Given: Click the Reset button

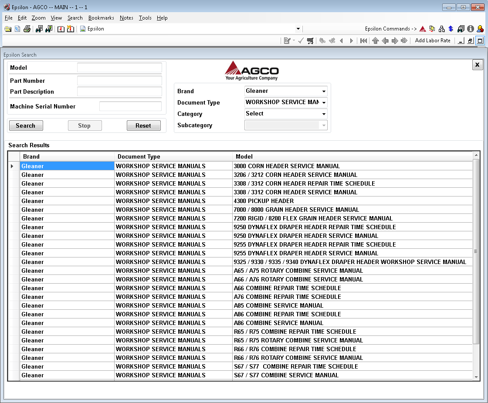Looking at the screenshot, I should pos(143,126).
